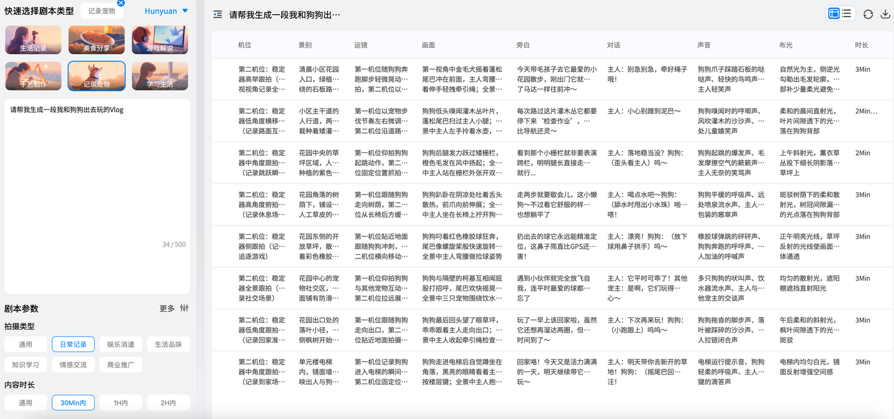Image resolution: width=894 pixels, height=419 pixels.
Task: Set content duration to 1H内
Action: [121, 402]
